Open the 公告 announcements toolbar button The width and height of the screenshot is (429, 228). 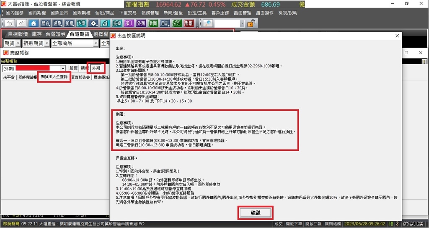click(177, 23)
